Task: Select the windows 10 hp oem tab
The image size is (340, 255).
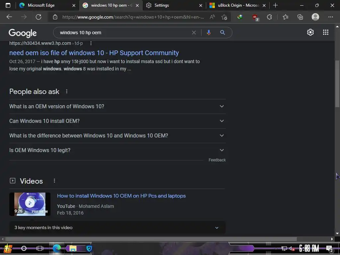Action: [x=112, y=5]
